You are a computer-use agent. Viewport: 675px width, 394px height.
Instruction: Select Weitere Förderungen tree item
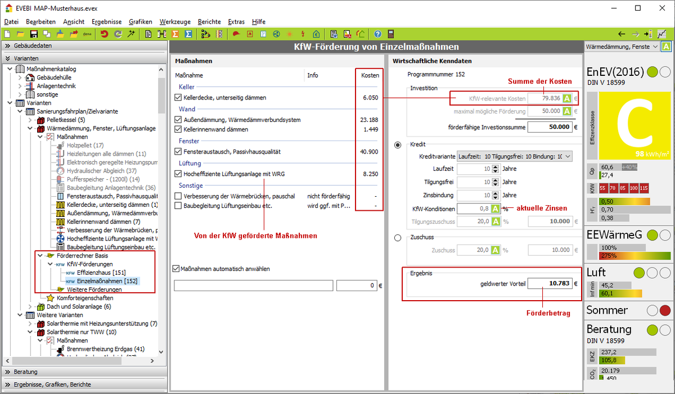click(x=94, y=289)
